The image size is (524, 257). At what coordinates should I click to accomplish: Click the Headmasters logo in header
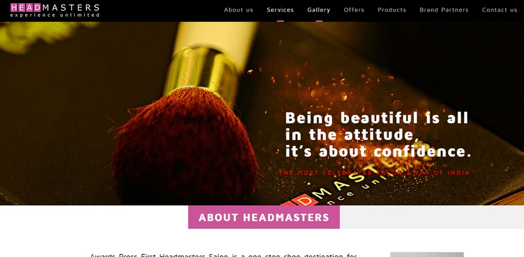[x=55, y=10]
